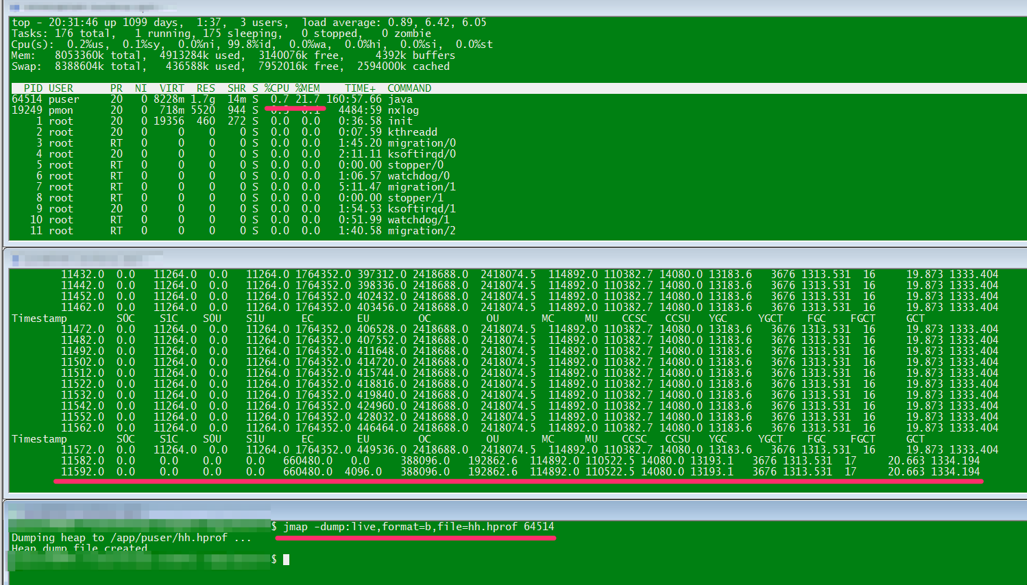This screenshot has height=585, width=1027.
Task: Click the ksoftirqd/1 process command
Action: pyautogui.click(x=422, y=209)
